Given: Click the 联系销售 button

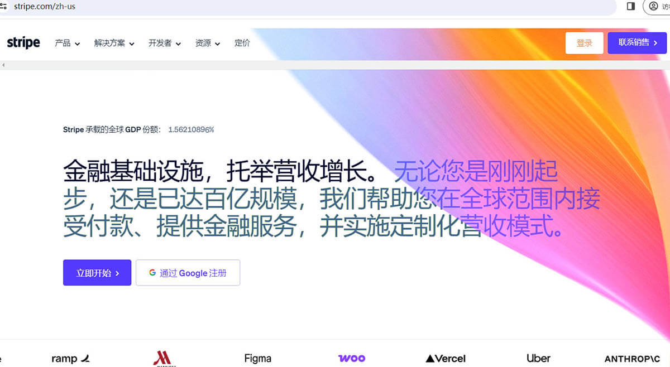Looking at the screenshot, I should [x=636, y=42].
